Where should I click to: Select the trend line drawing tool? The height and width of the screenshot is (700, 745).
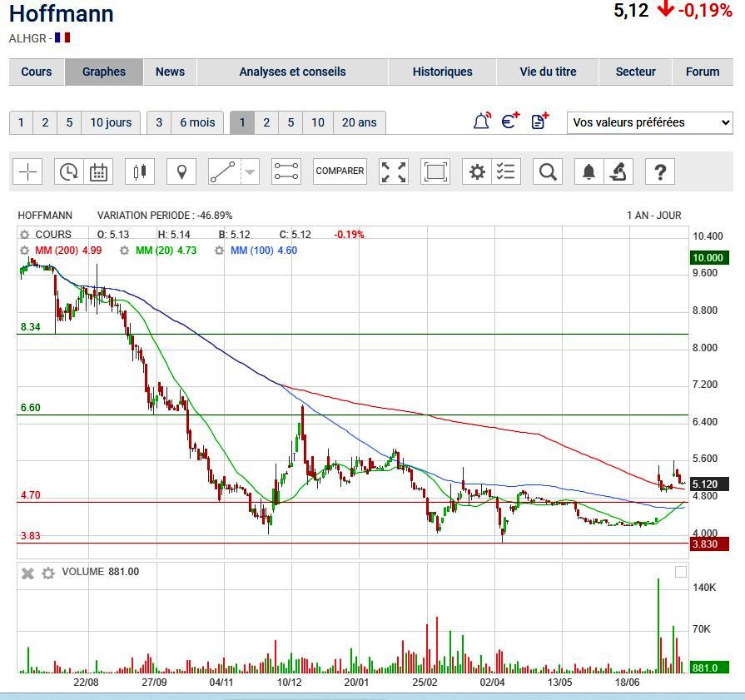point(223,171)
